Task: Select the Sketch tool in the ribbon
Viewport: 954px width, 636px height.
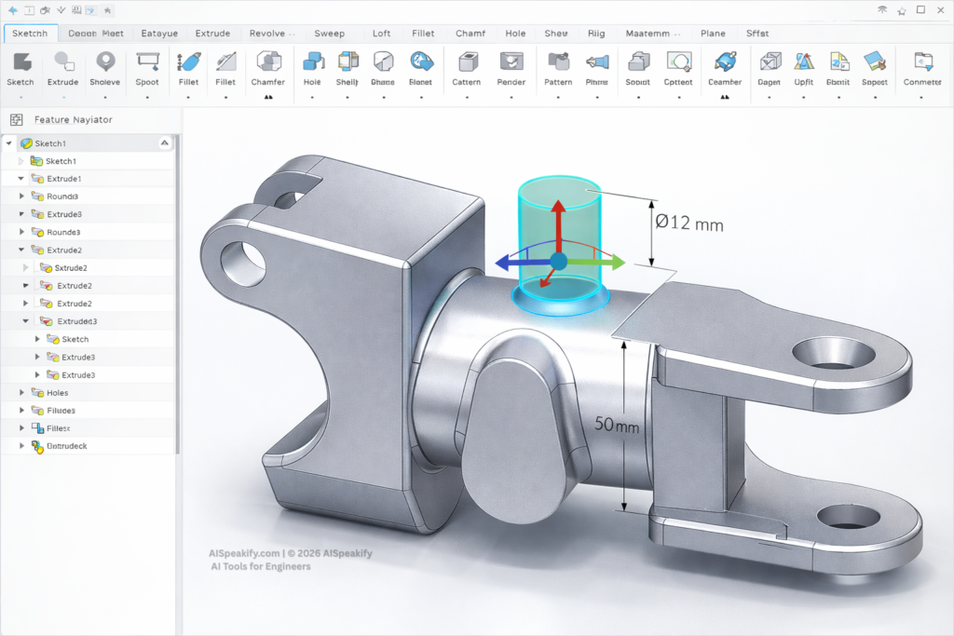Action: point(20,62)
